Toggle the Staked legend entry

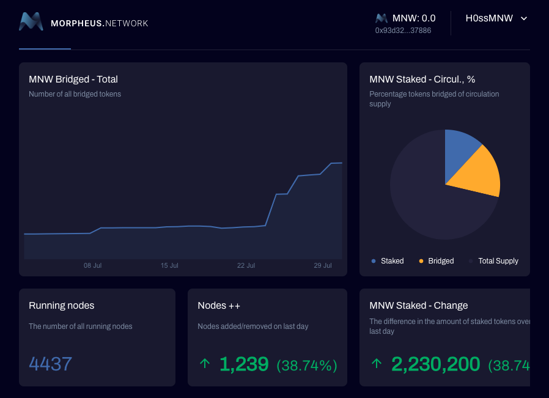pos(388,261)
